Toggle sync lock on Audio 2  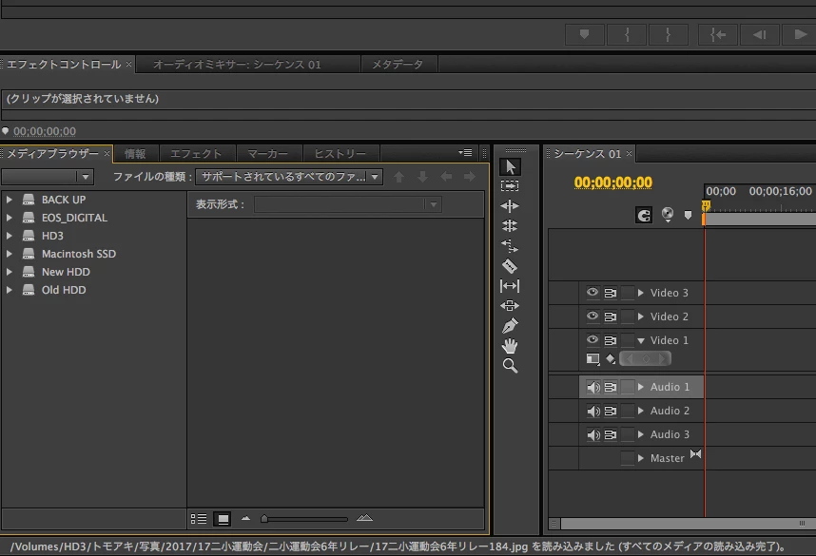611,411
